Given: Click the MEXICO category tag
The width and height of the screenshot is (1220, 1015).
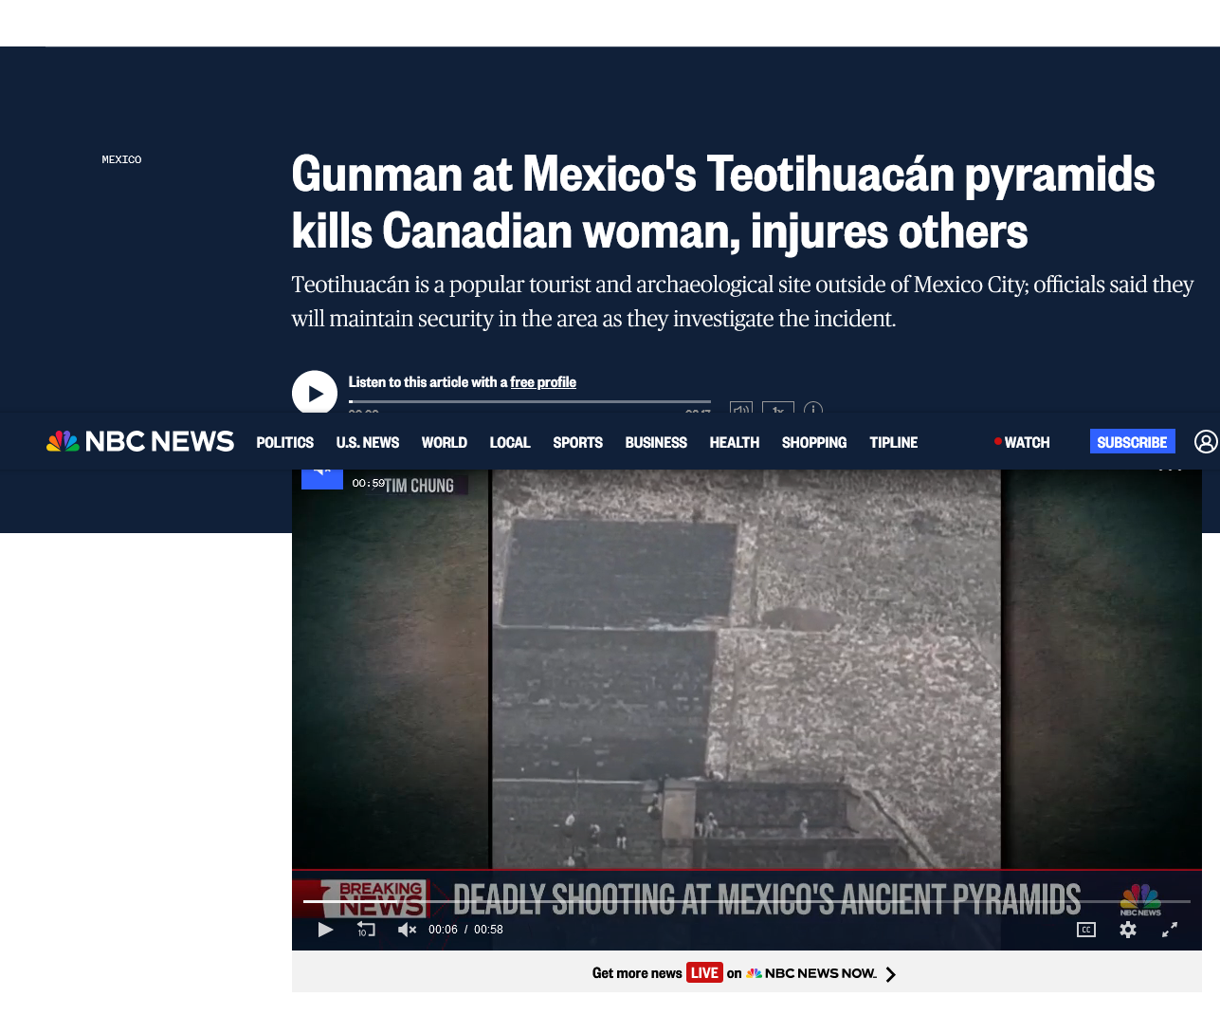Looking at the screenshot, I should click(x=121, y=159).
